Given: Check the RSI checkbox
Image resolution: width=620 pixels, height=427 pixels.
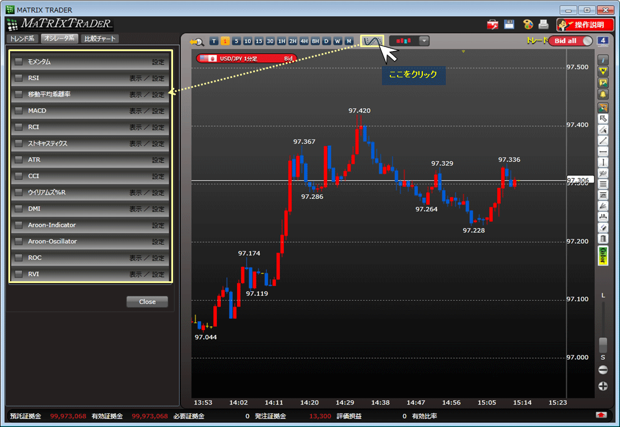Looking at the screenshot, I should click(x=18, y=78).
